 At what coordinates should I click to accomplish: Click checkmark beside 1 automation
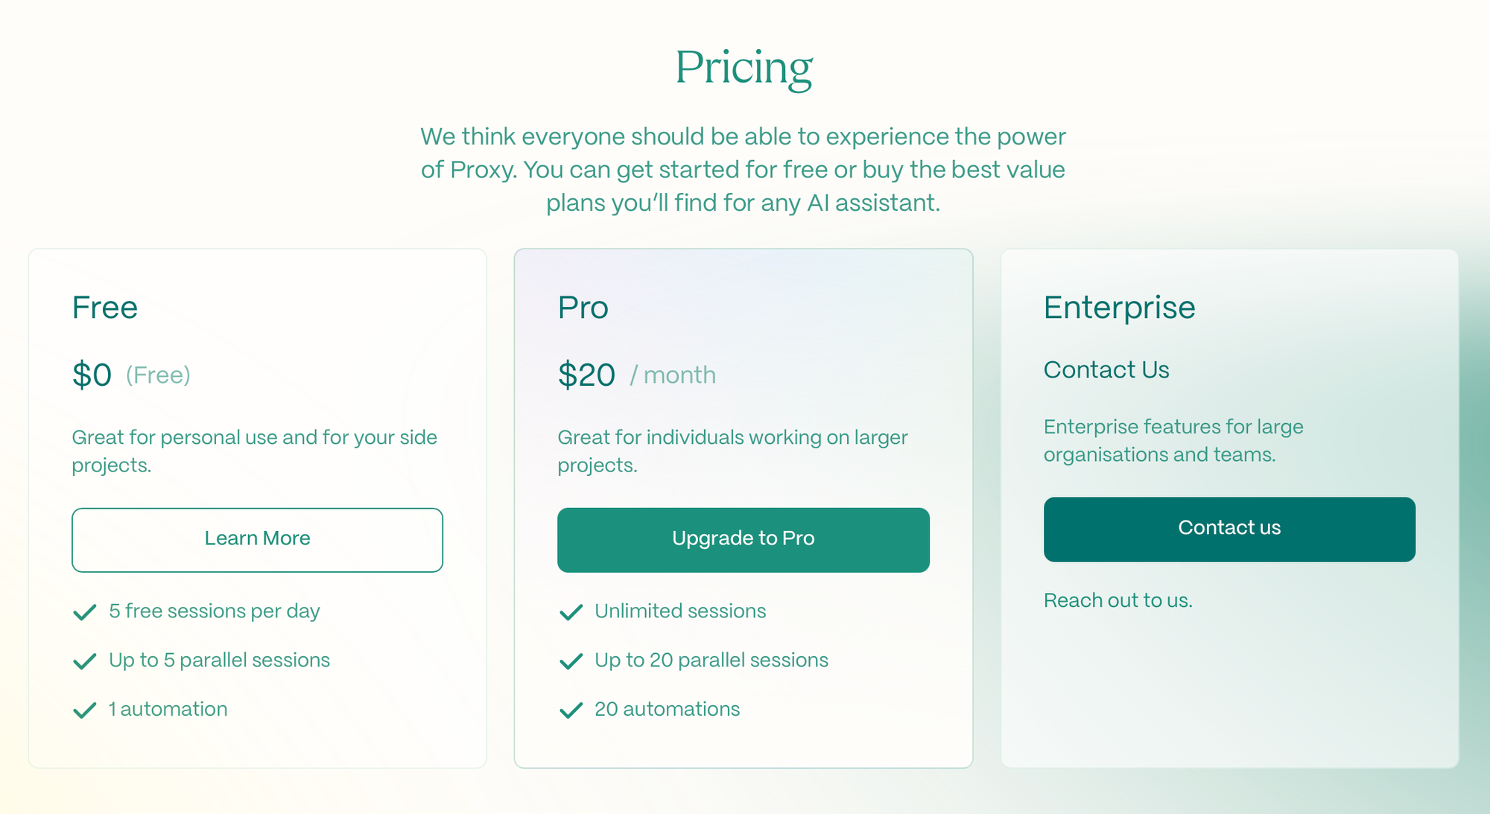(85, 710)
